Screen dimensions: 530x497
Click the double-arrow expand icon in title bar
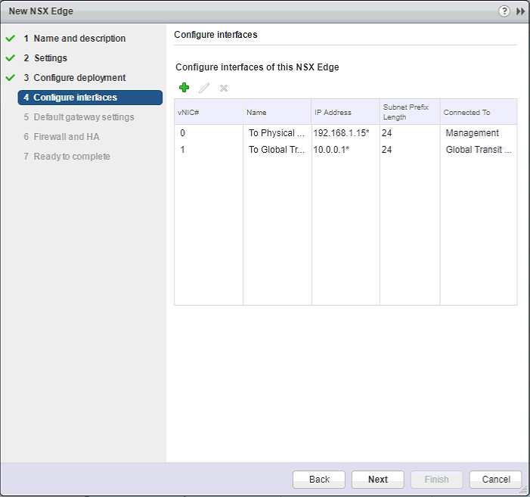click(520, 11)
